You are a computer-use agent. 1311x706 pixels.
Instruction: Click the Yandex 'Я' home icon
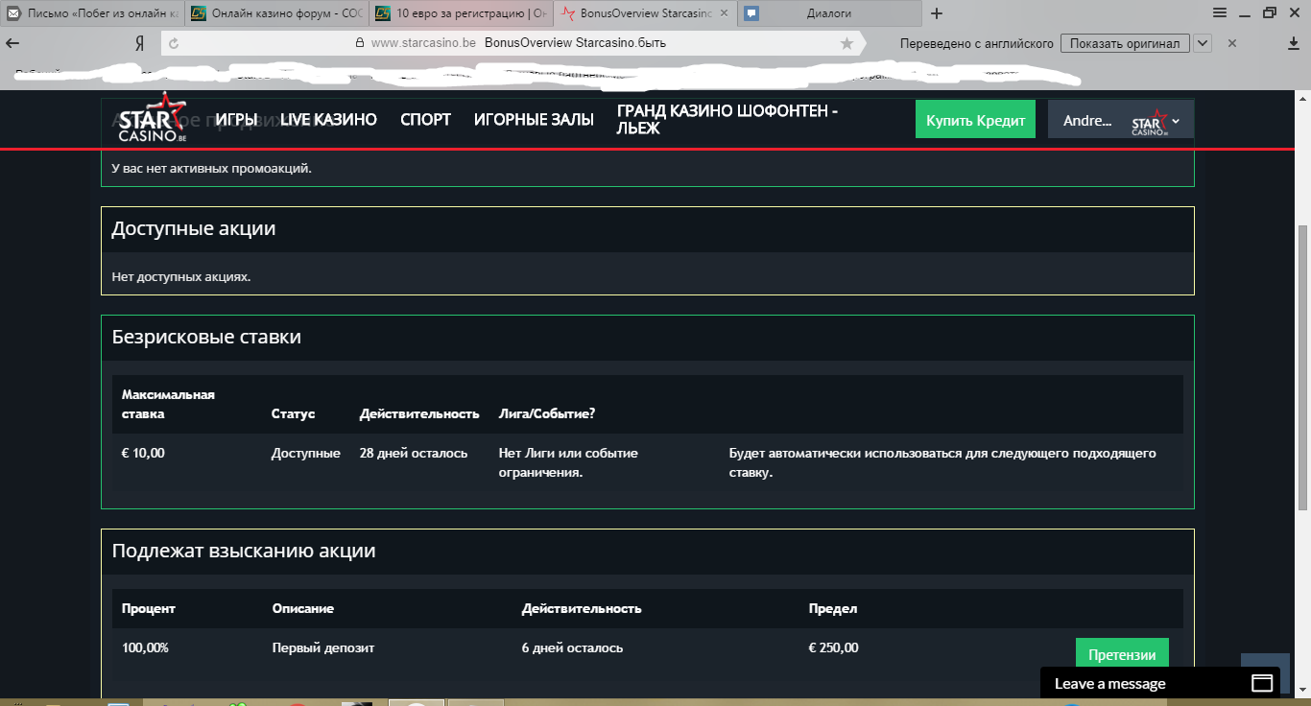140,43
